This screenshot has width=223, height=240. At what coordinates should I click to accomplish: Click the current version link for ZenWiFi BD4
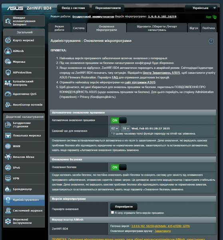click(x=160, y=226)
